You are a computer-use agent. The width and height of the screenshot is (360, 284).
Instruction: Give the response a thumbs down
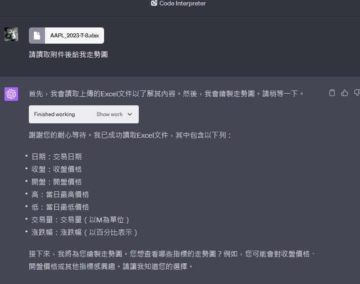click(357, 93)
